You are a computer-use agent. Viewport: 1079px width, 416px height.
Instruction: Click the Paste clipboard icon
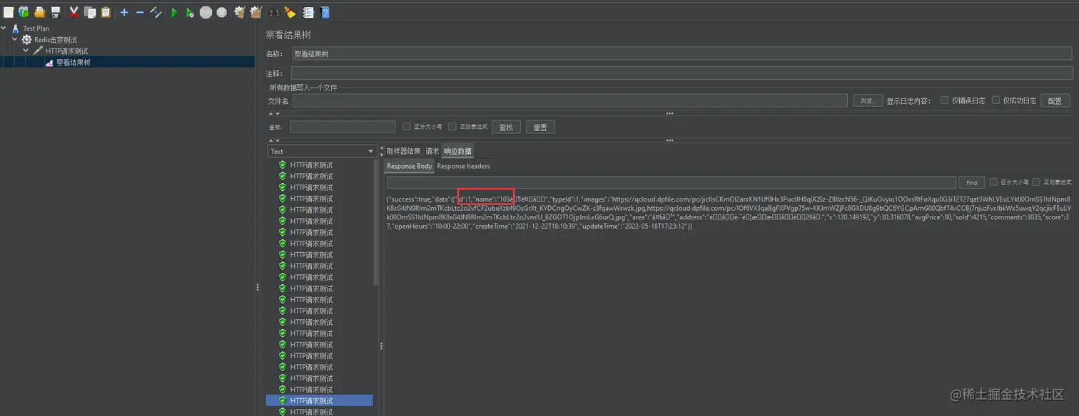click(106, 12)
